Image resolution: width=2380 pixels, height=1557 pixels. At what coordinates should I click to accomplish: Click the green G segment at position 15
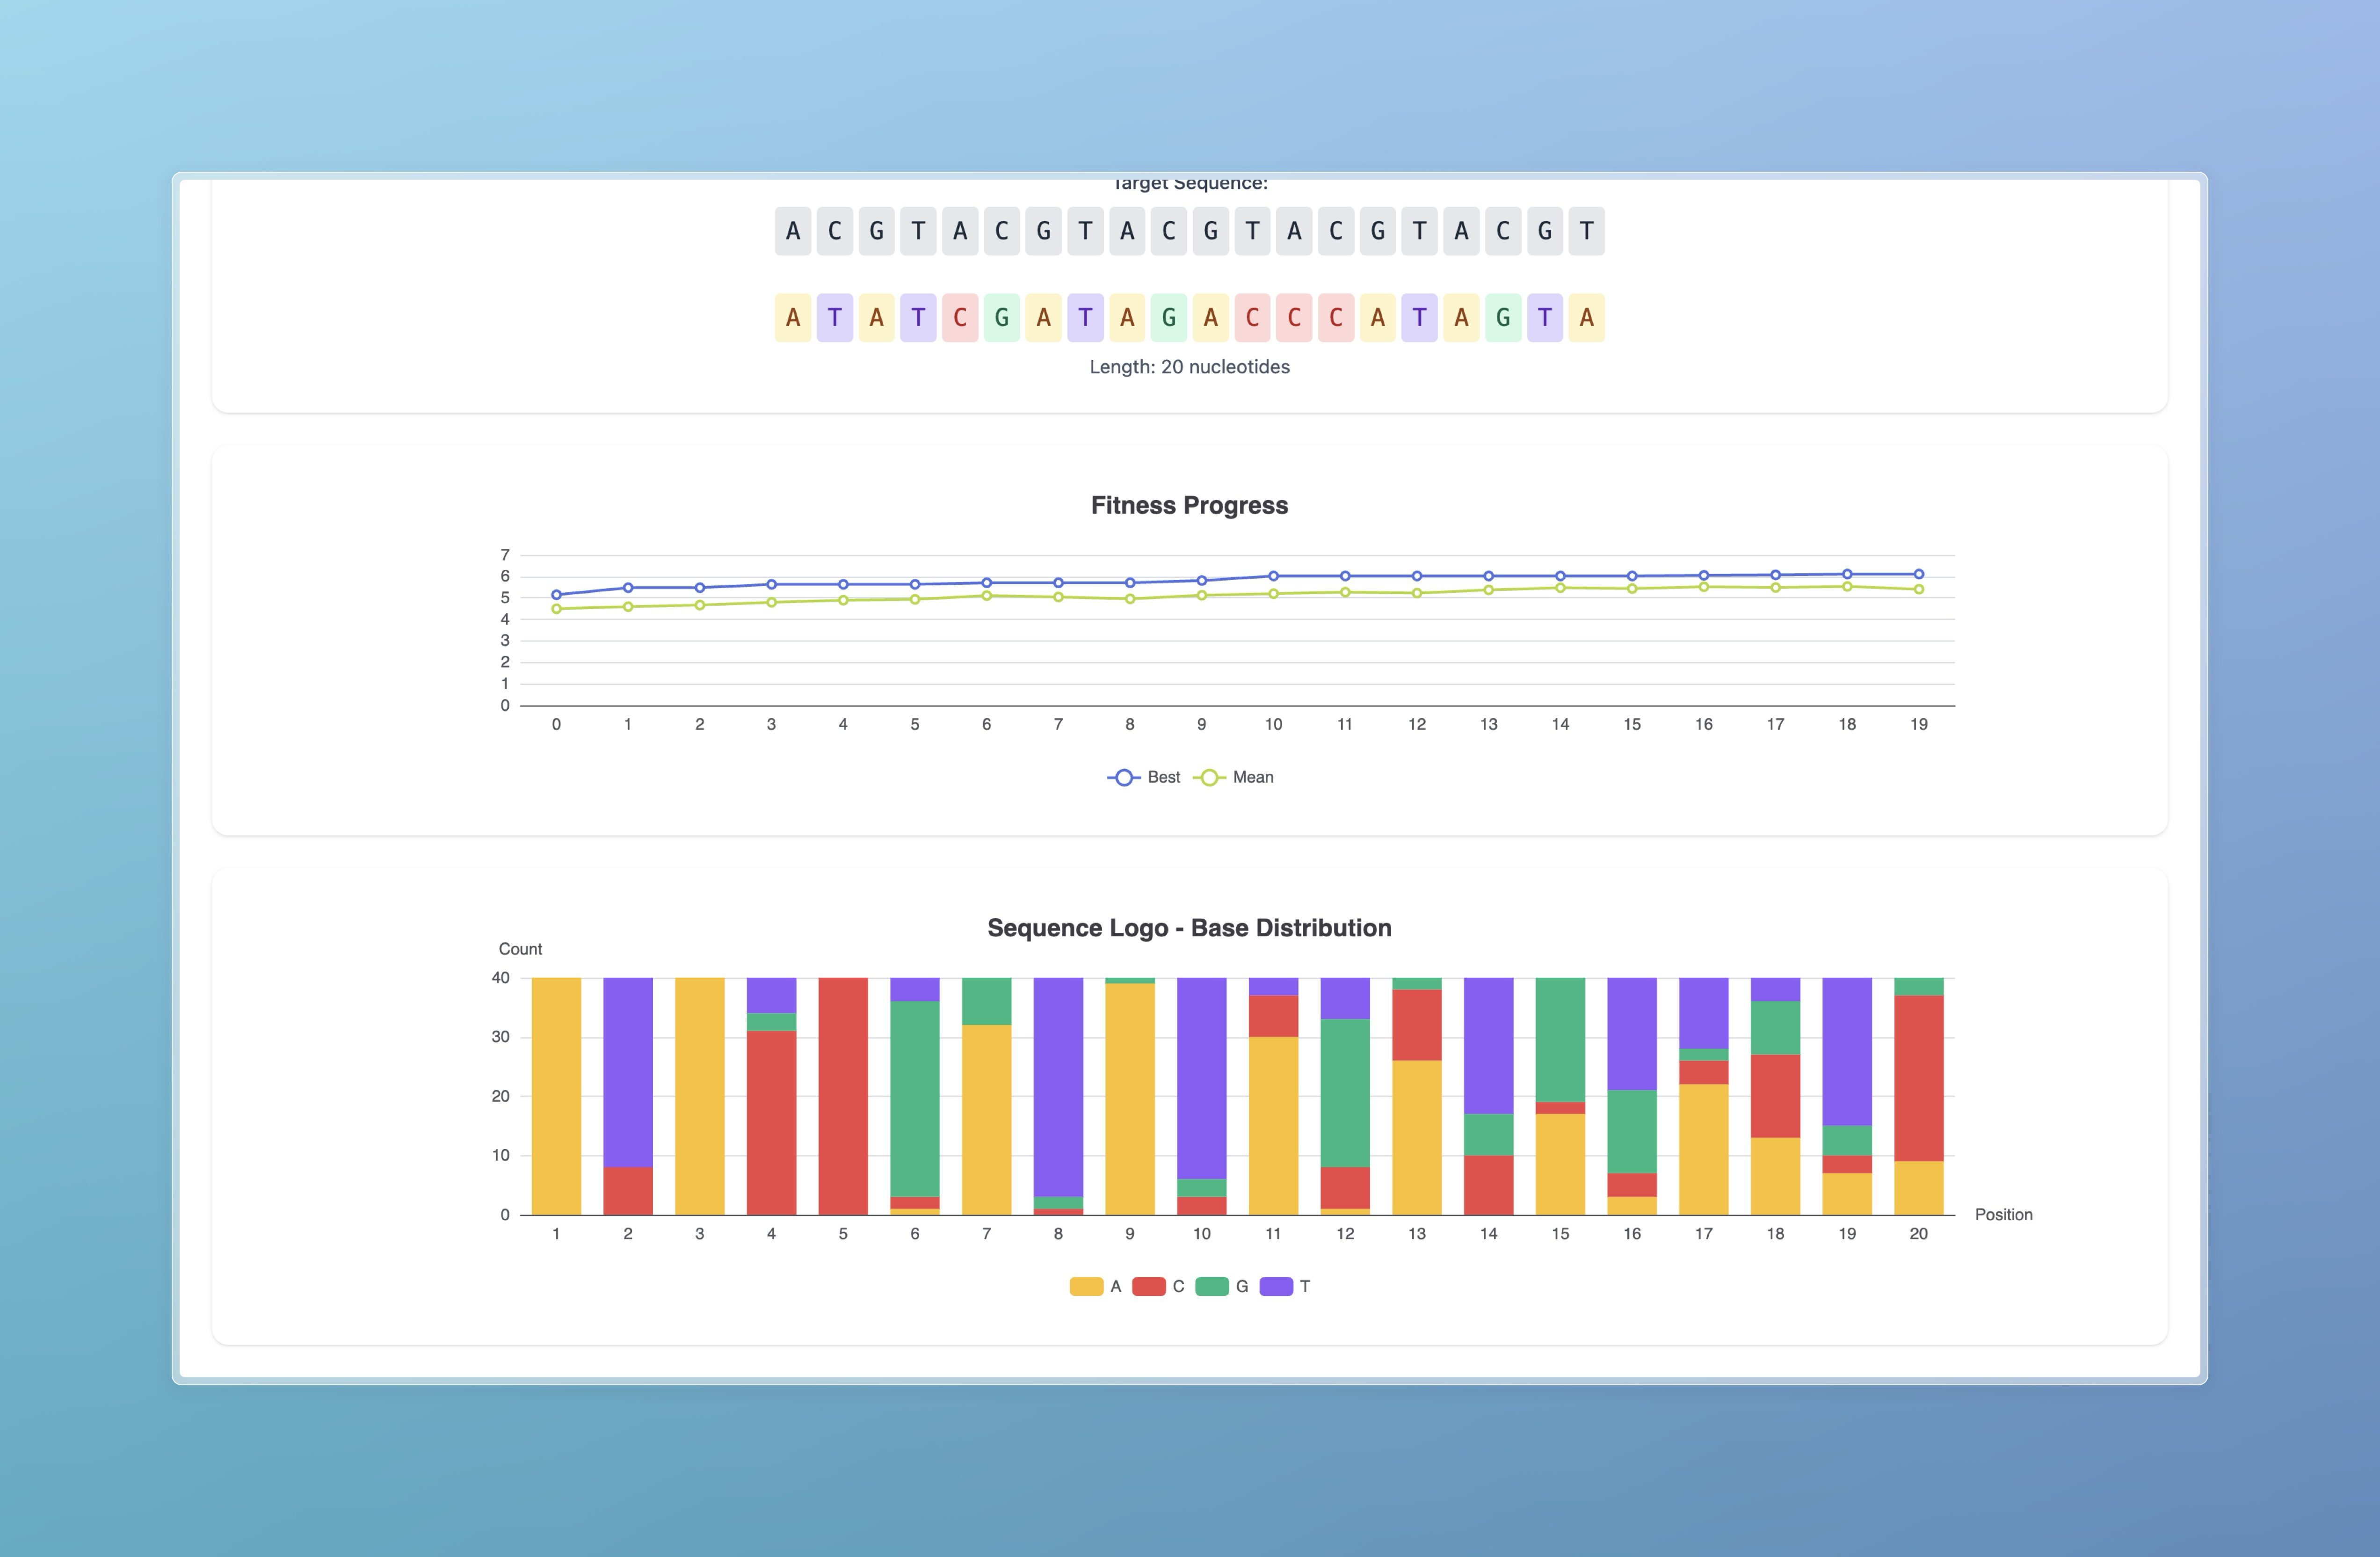[x=1560, y=1040]
